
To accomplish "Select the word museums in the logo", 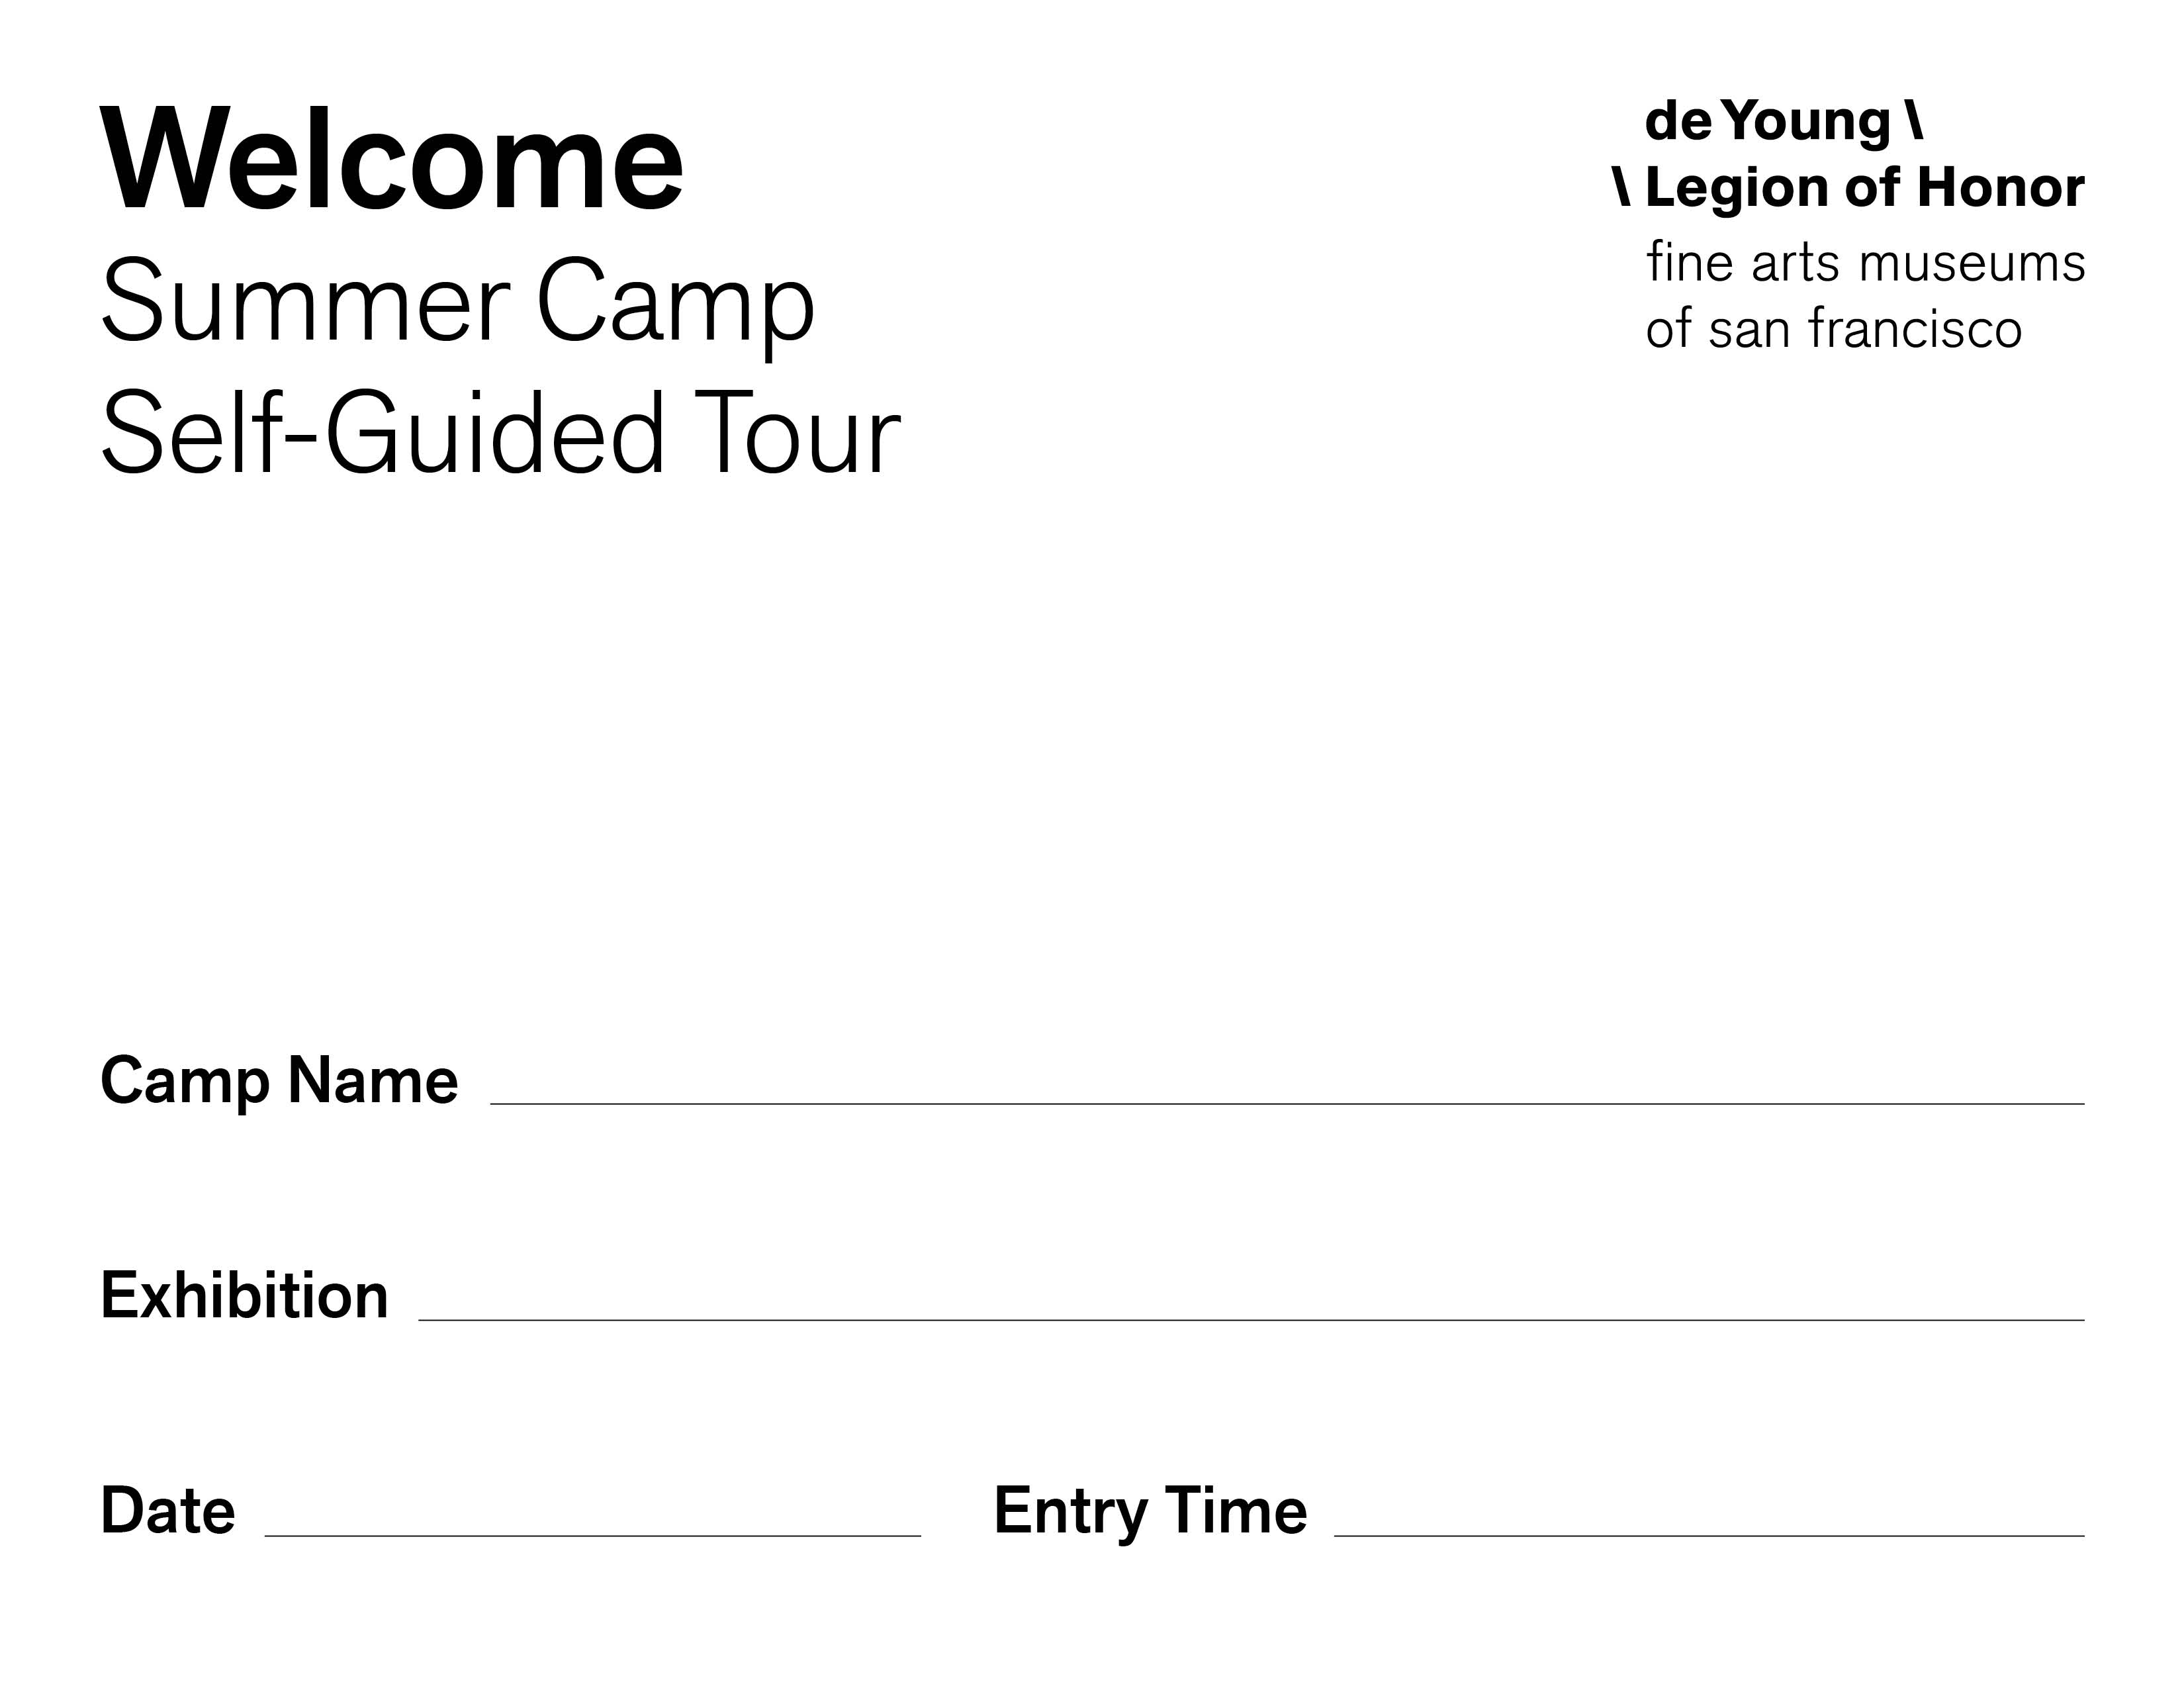I will click(1972, 265).
